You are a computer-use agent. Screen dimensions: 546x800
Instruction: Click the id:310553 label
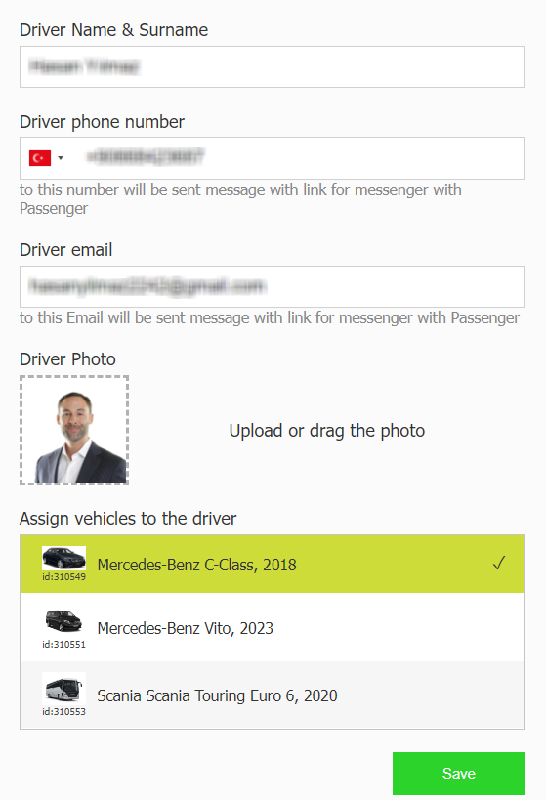coord(63,712)
